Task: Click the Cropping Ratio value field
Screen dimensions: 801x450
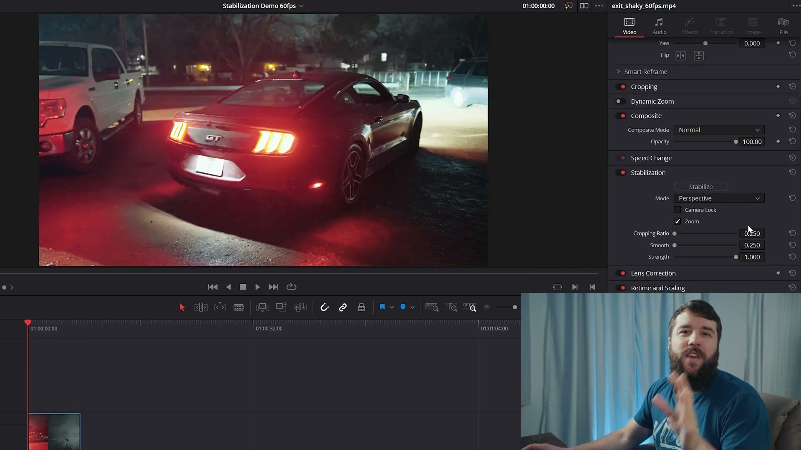Action: 752,234
